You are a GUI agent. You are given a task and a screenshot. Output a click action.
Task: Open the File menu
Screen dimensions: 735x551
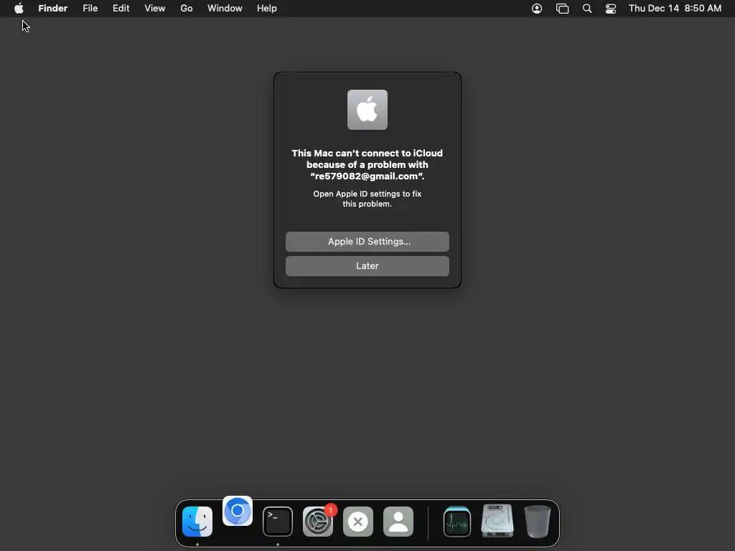tap(90, 9)
